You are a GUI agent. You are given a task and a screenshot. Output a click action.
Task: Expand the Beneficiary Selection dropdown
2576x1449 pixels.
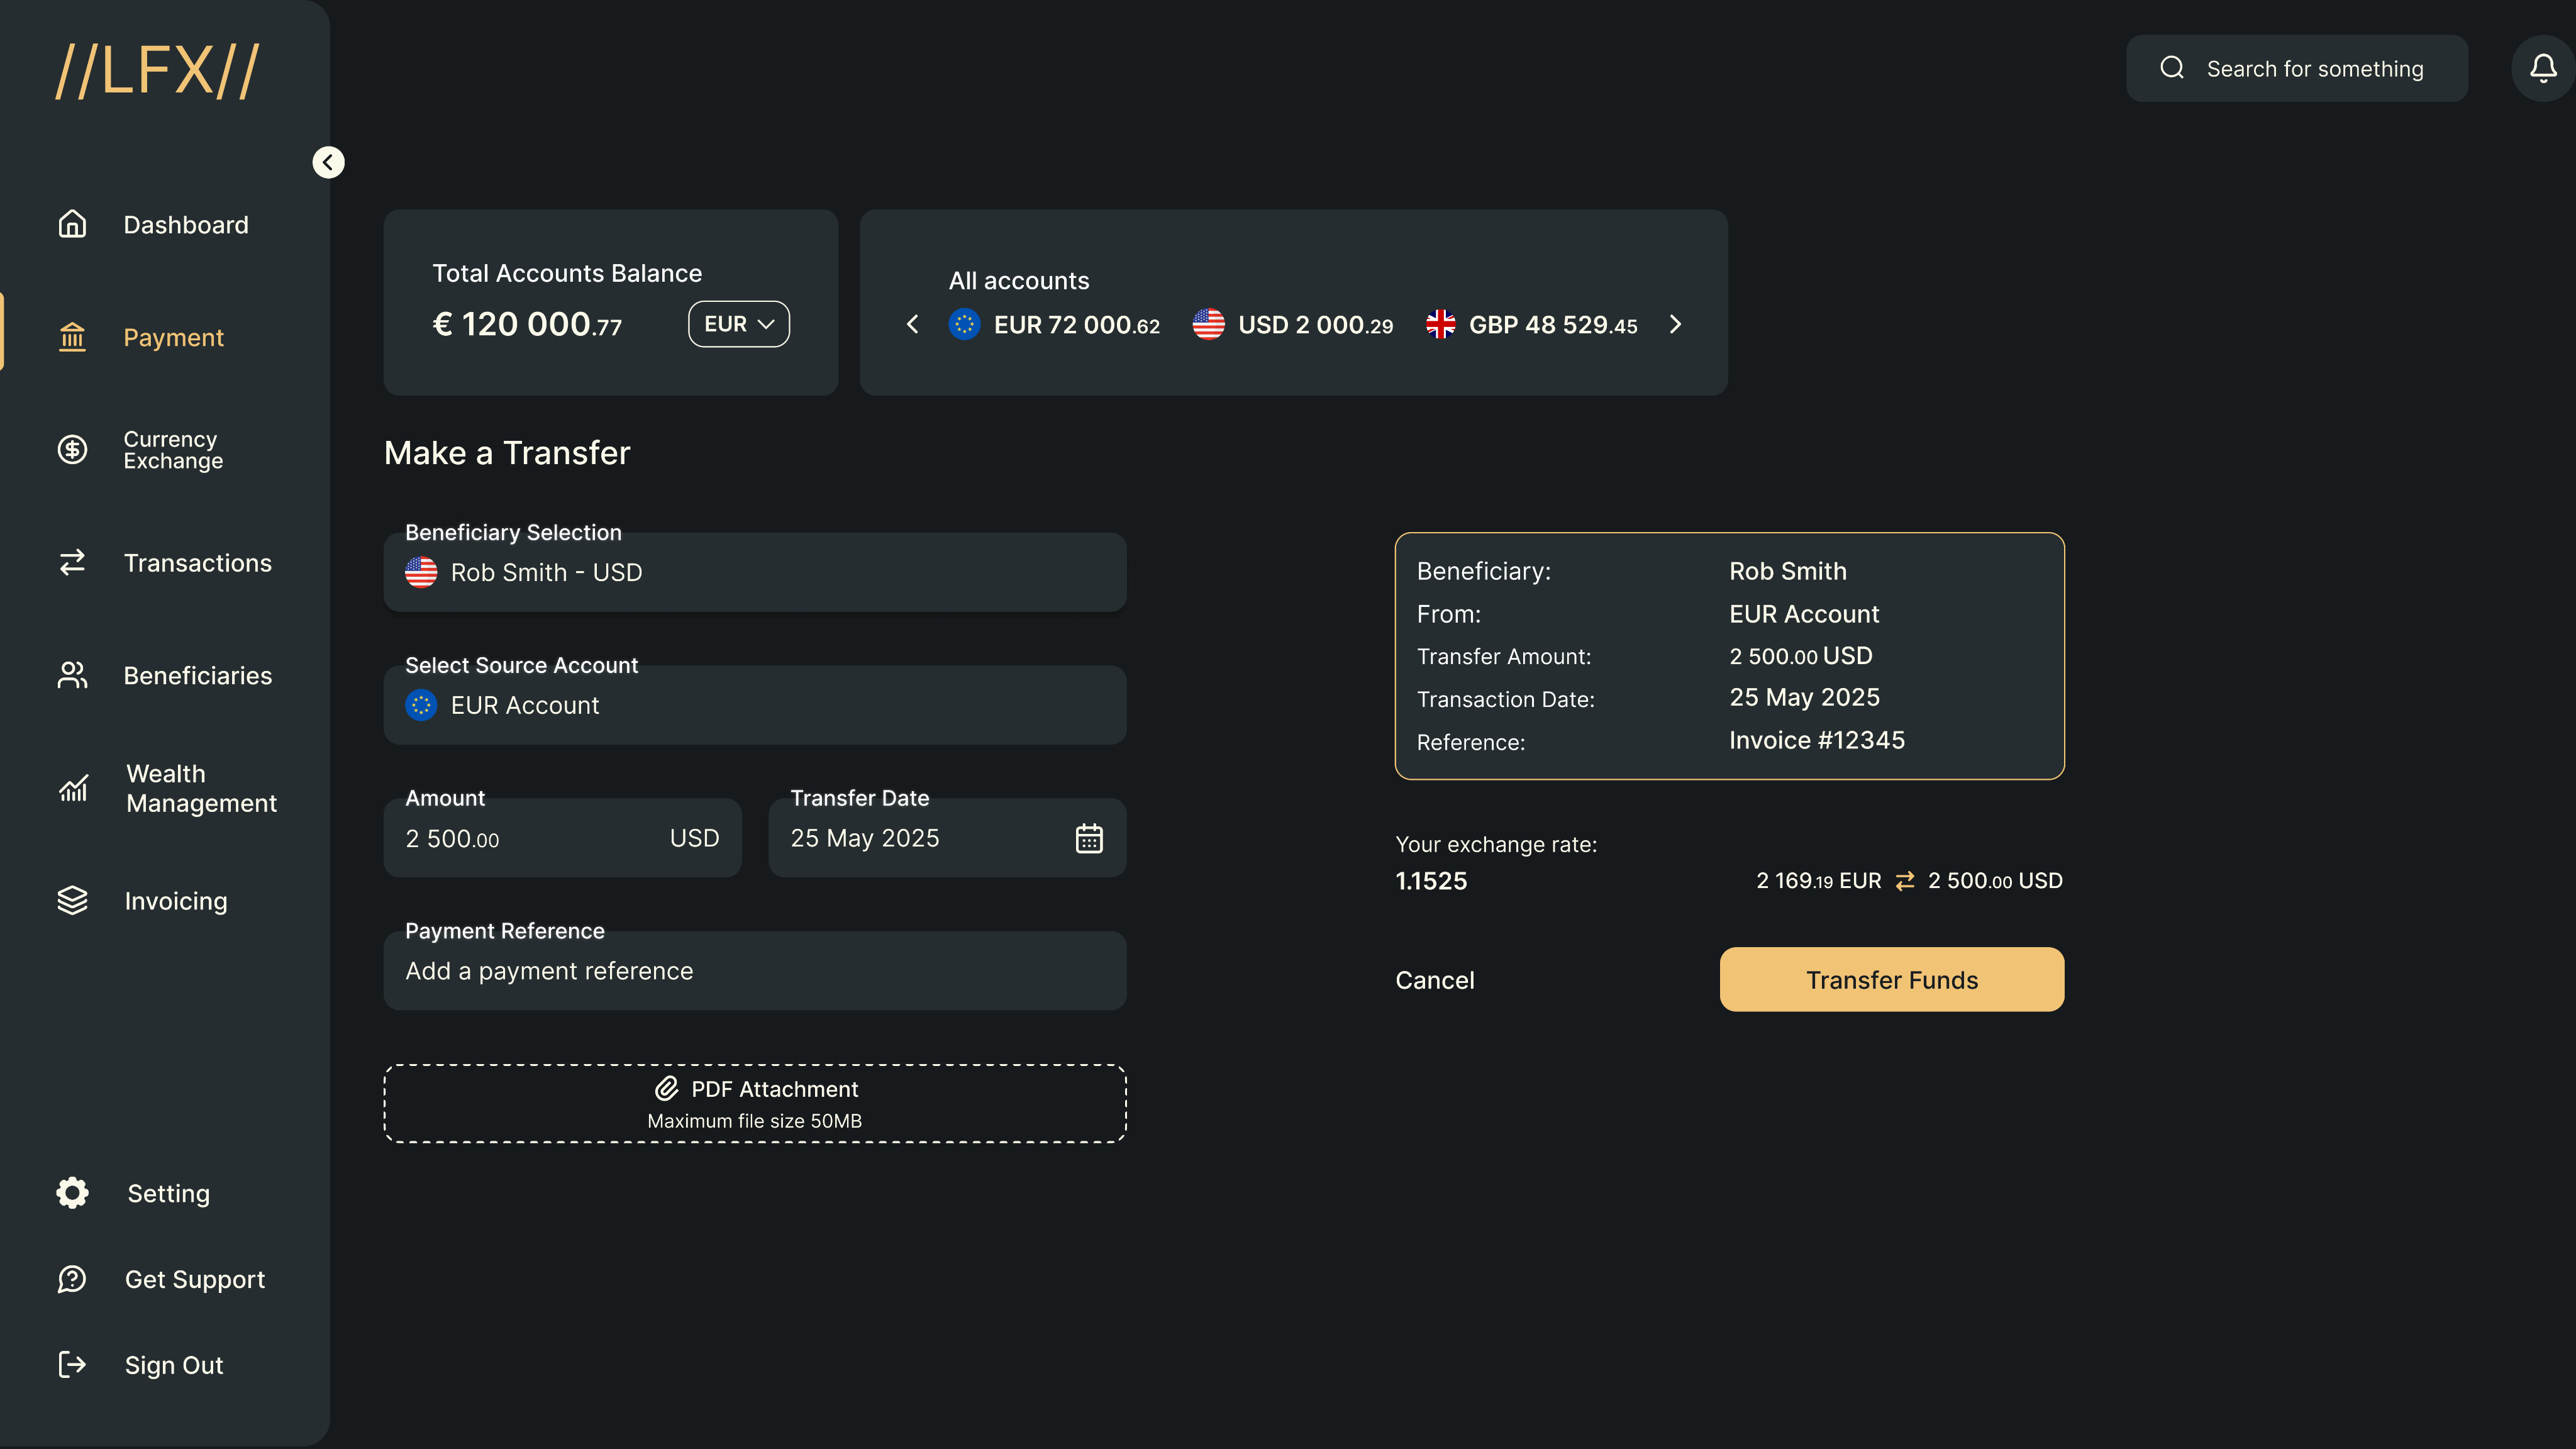[755, 572]
